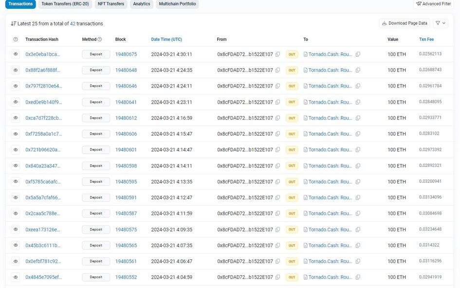Toggle Date Time (UTC) column format
The image size is (460, 288).
coord(166,39)
